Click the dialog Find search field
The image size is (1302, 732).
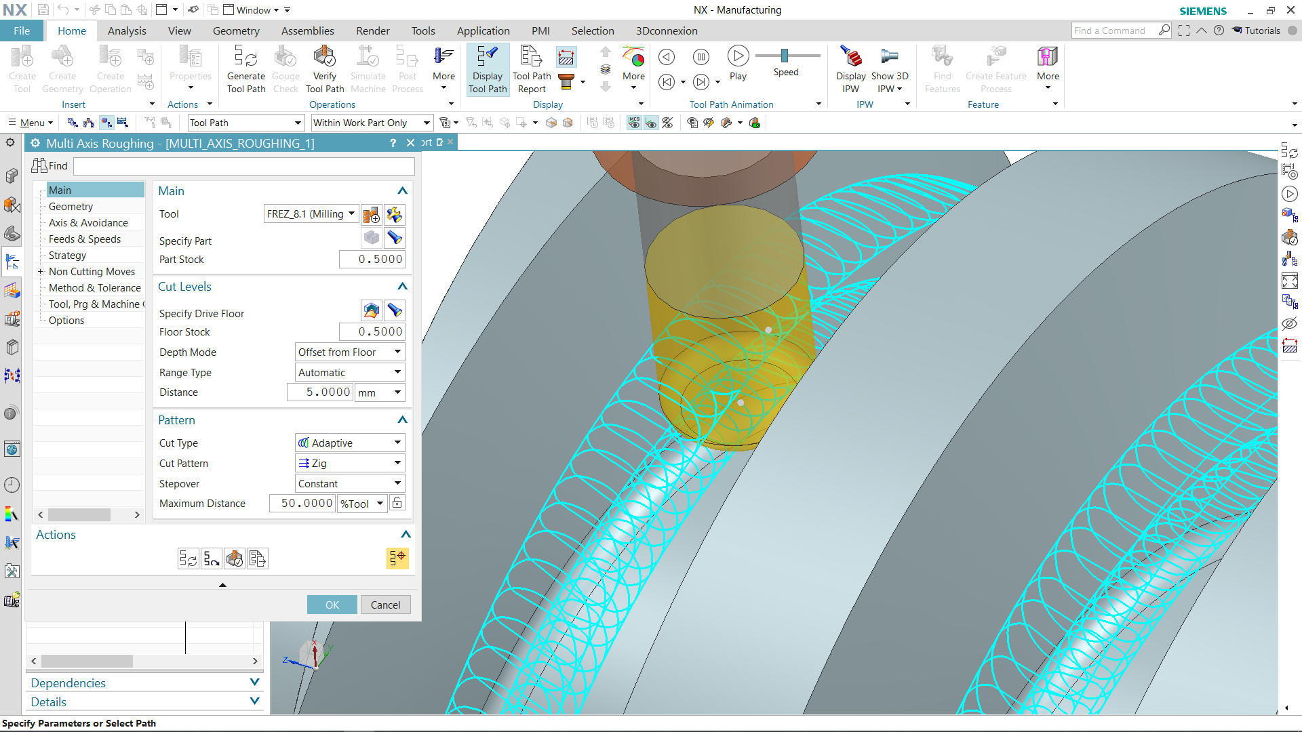(x=244, y=166)
